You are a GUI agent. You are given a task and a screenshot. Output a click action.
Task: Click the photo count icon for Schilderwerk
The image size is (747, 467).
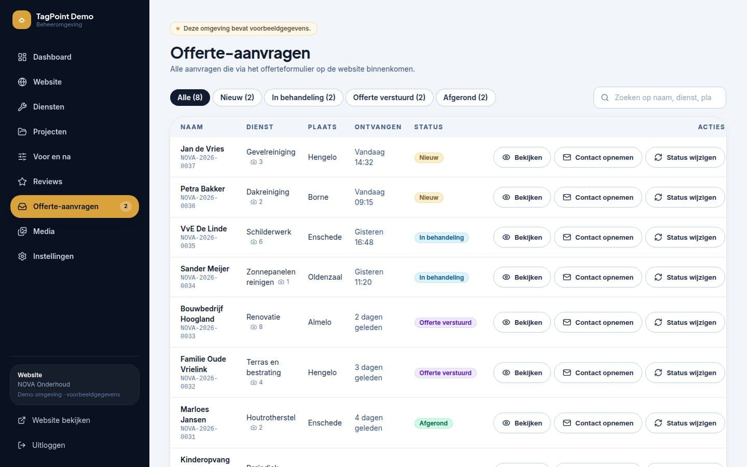point(254,242)
